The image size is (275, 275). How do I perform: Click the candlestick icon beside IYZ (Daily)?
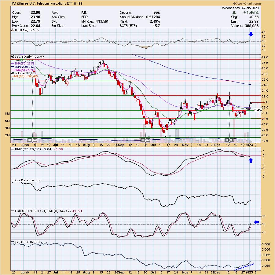[x=13, y=57]
